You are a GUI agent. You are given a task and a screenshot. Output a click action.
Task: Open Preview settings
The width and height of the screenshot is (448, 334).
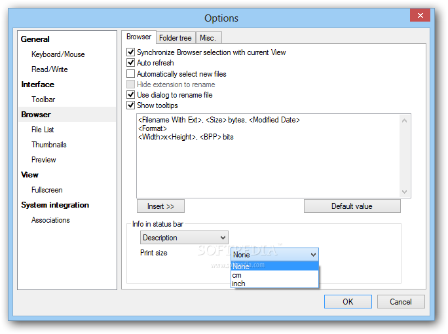point(44,160)
